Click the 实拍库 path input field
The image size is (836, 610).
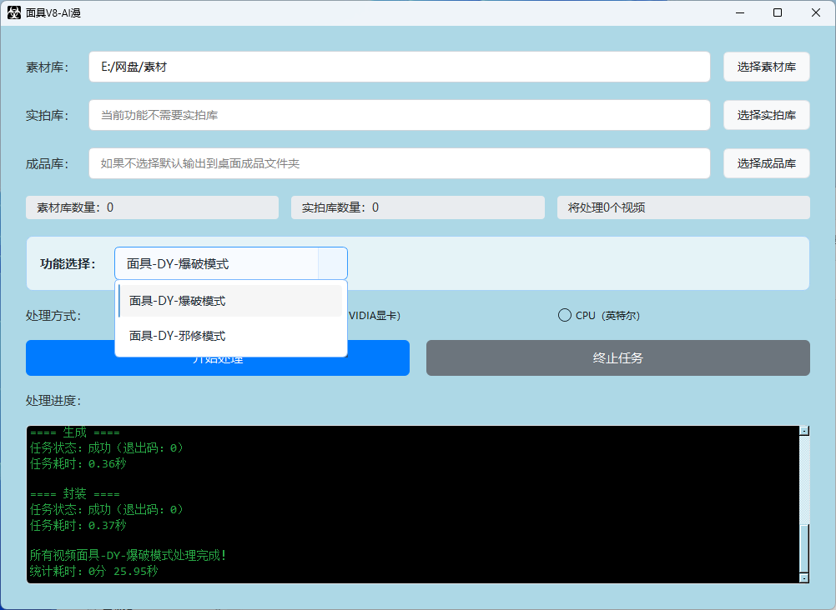pos(400,115)
